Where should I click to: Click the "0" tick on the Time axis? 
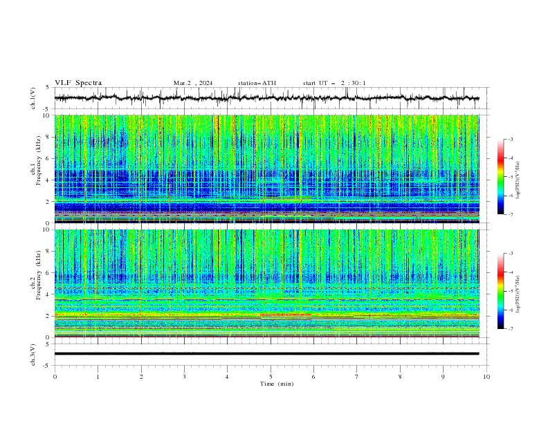pos(55,377)
